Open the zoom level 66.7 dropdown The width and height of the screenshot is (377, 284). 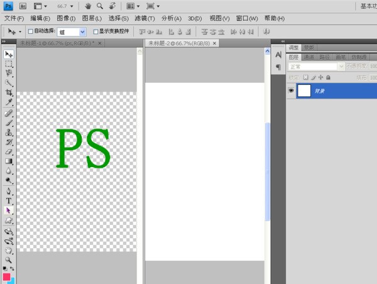tap(72, 6)
